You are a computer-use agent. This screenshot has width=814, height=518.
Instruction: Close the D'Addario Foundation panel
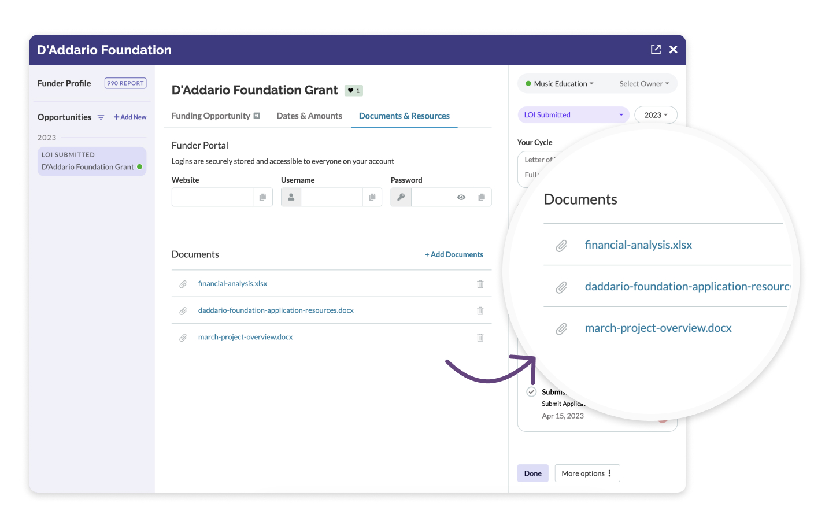pos(674,50)
